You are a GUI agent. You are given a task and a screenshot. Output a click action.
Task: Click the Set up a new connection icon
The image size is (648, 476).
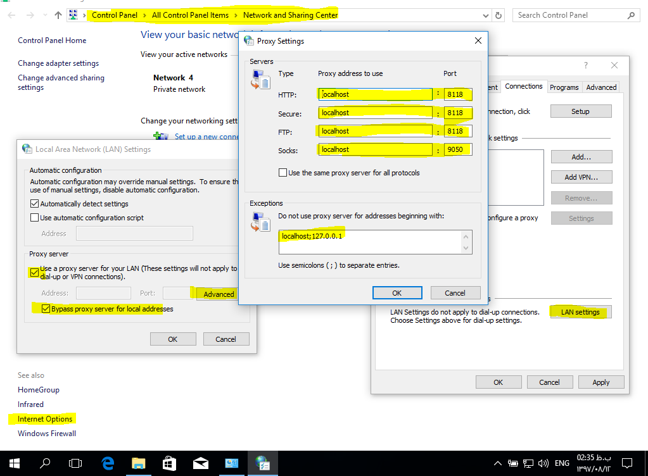160,136
